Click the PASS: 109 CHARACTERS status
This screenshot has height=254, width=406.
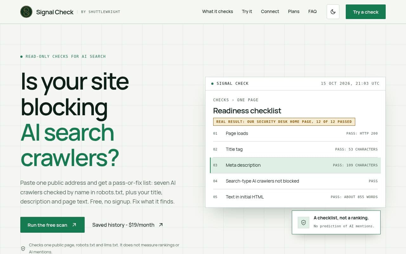point(355,165)
